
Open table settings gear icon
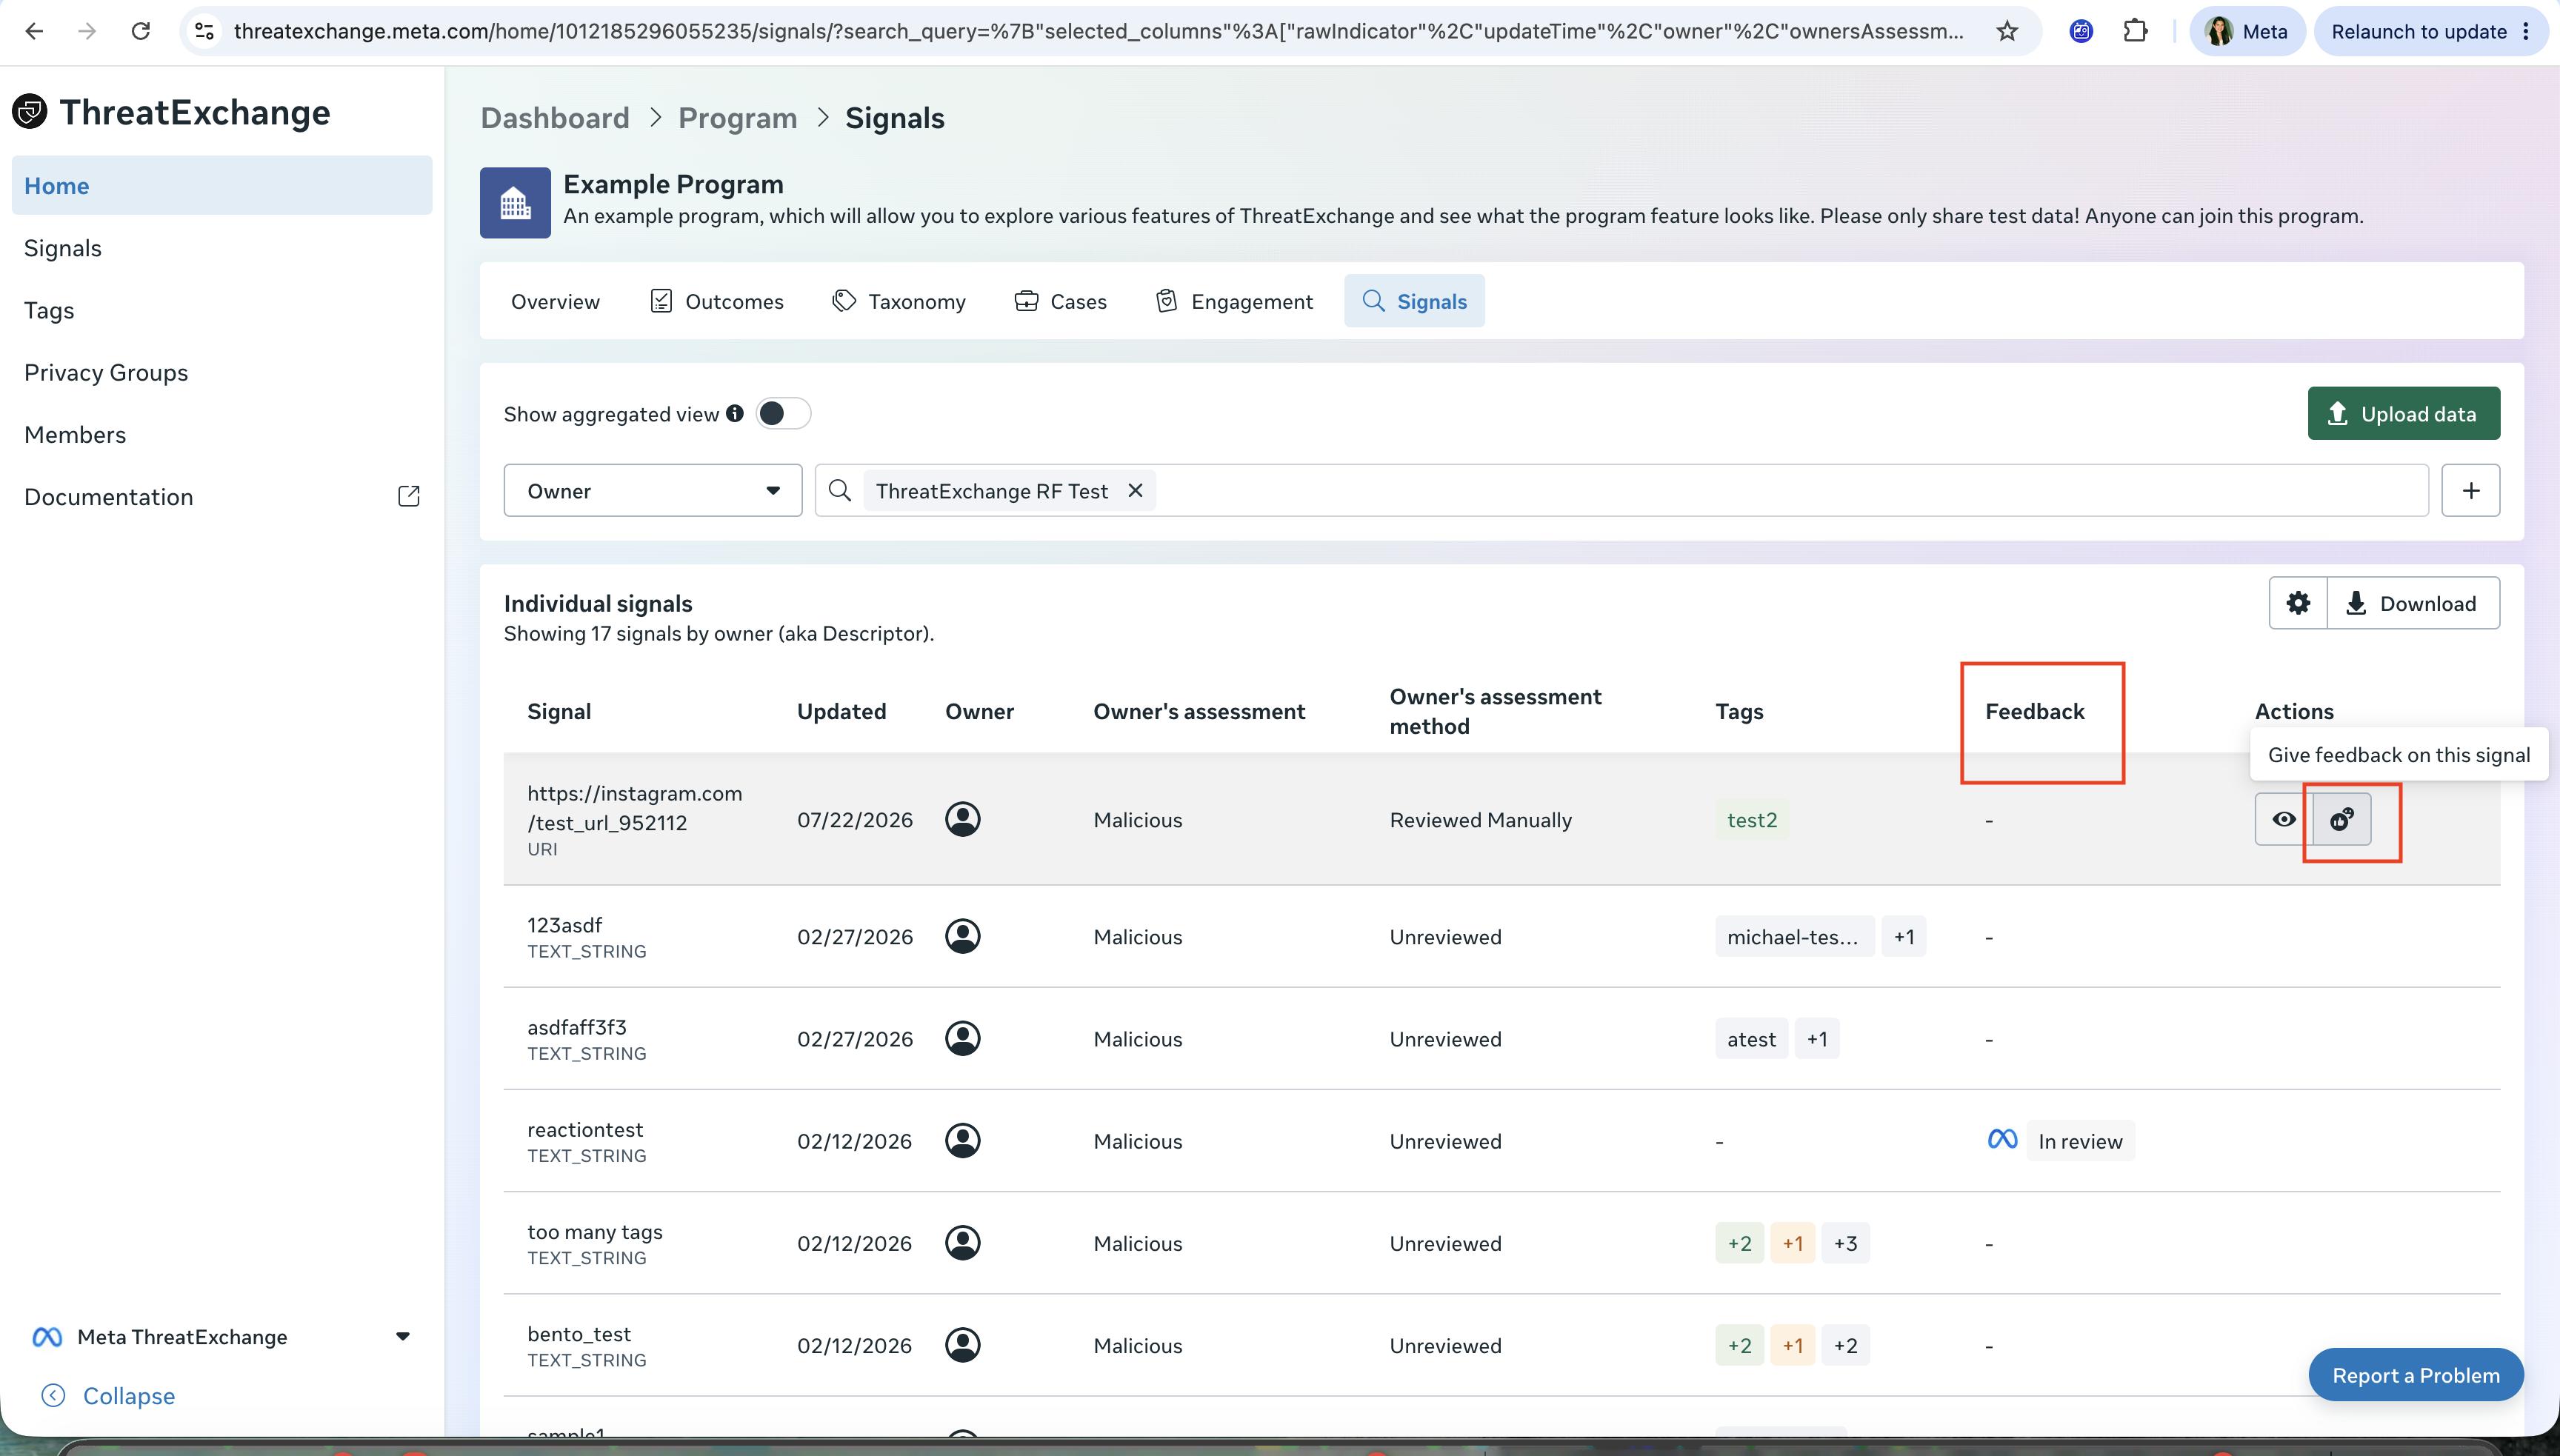pos(2298,602)
